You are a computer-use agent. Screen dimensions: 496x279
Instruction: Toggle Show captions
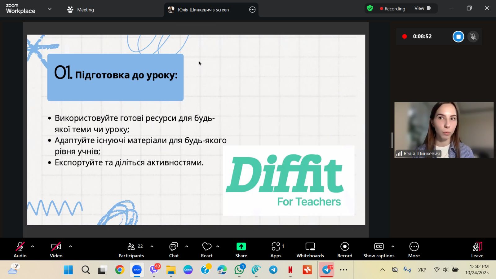pyautogui.click(x=379, y=250)
